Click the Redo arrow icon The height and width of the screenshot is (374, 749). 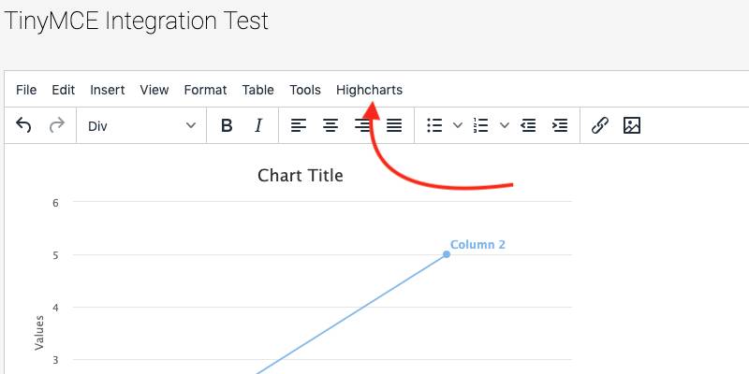[x=56, y=125]
